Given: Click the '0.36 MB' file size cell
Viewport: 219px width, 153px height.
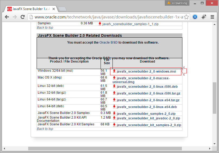Looking at the screenshot, I should click(x=87, y=23).
